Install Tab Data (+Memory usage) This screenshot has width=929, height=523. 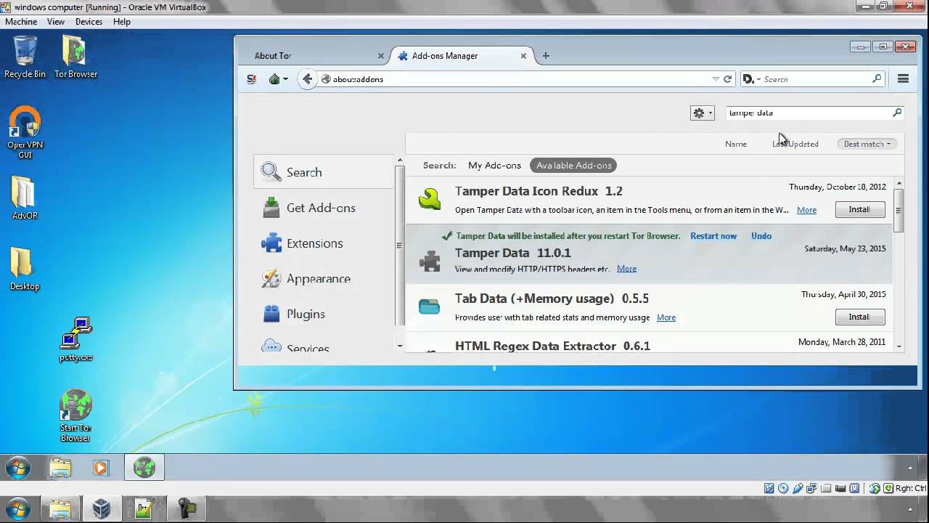click(x=860, y=317)
